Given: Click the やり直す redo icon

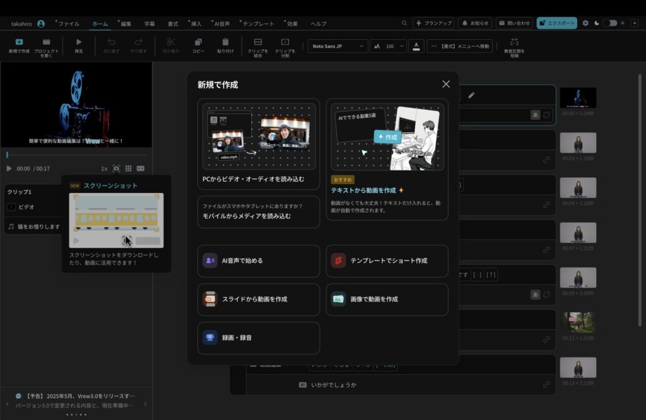Looking at the screenshot, I should coord(138,42).
